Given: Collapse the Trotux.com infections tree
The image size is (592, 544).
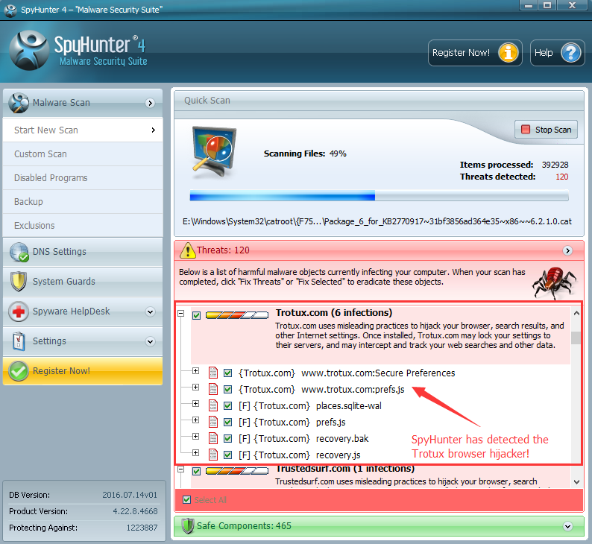Looking at the screenshot, I should 180,314.
